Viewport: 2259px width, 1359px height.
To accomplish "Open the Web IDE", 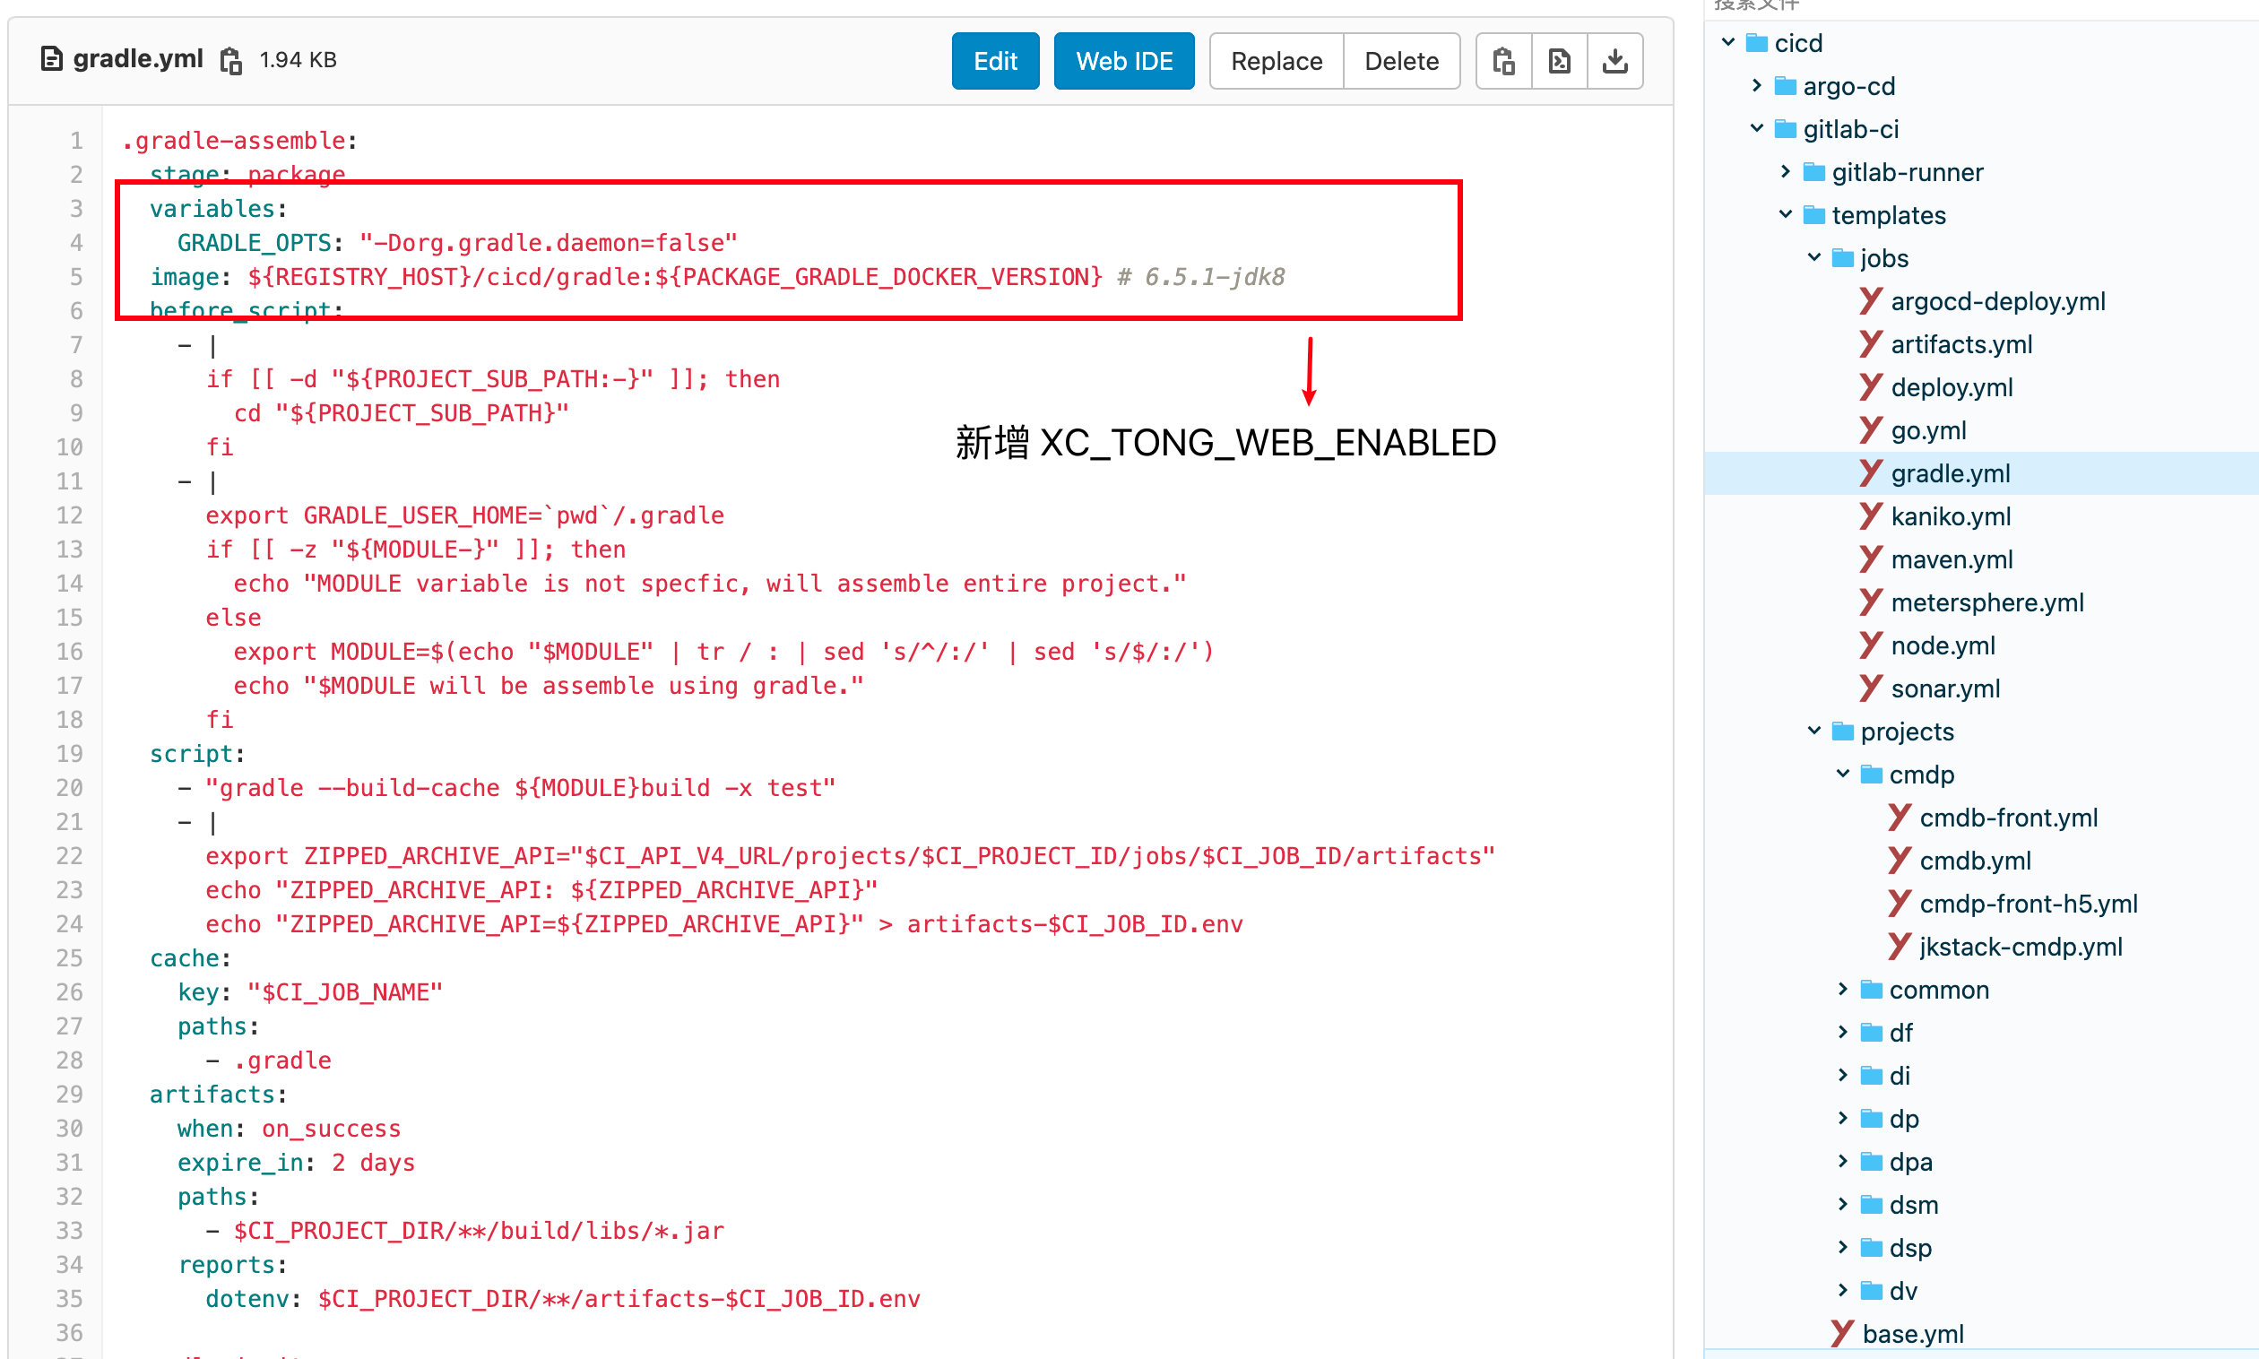I will (1123, 61).
